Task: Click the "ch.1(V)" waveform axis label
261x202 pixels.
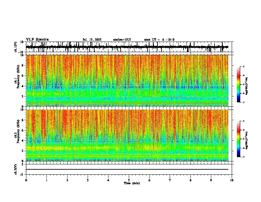Action: 16,47
